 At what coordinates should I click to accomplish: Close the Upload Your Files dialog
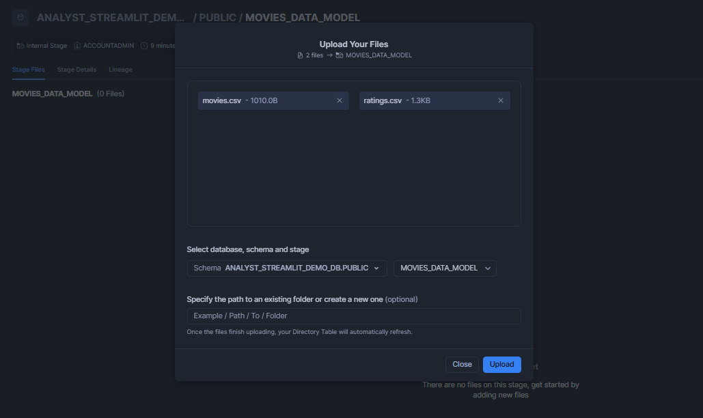pos(462,364)
